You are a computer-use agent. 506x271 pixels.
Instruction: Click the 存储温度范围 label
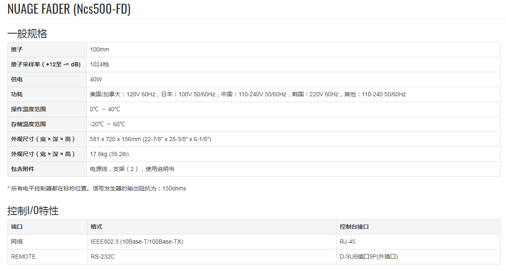click(29, 124)
